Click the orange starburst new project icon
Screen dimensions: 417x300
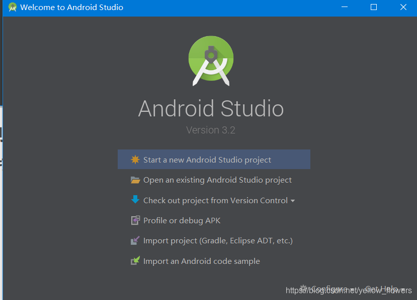[135, 160]
